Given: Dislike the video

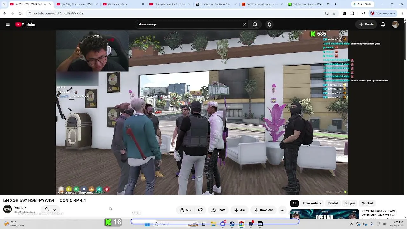Looking at the screenshot, I should [x=200, y=210].
